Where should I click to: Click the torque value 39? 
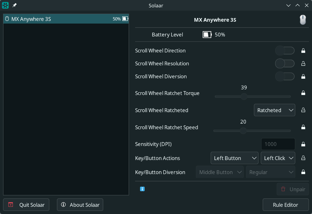(244, 88)
